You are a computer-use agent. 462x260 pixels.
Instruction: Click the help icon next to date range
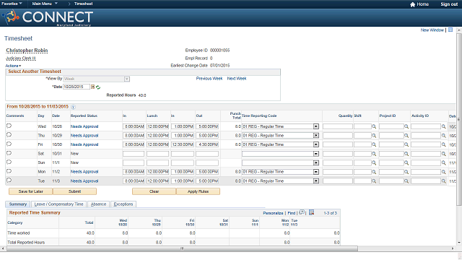(73, 107)
